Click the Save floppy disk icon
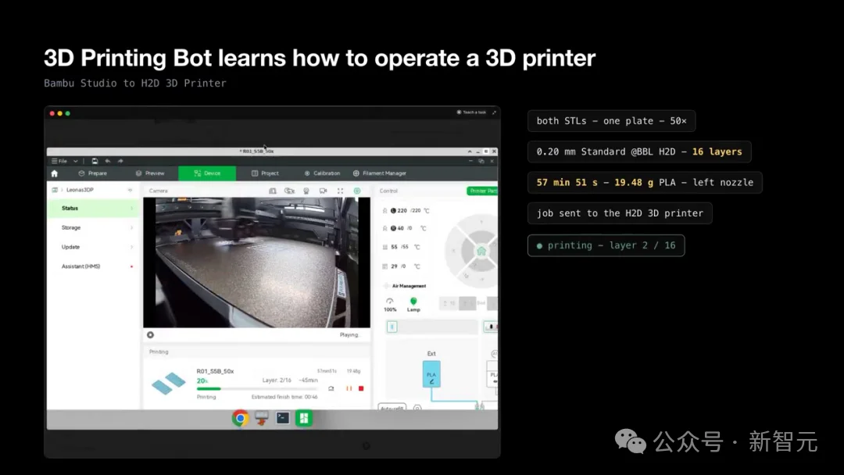Screen dimensions: 844x475 [95, 161]
